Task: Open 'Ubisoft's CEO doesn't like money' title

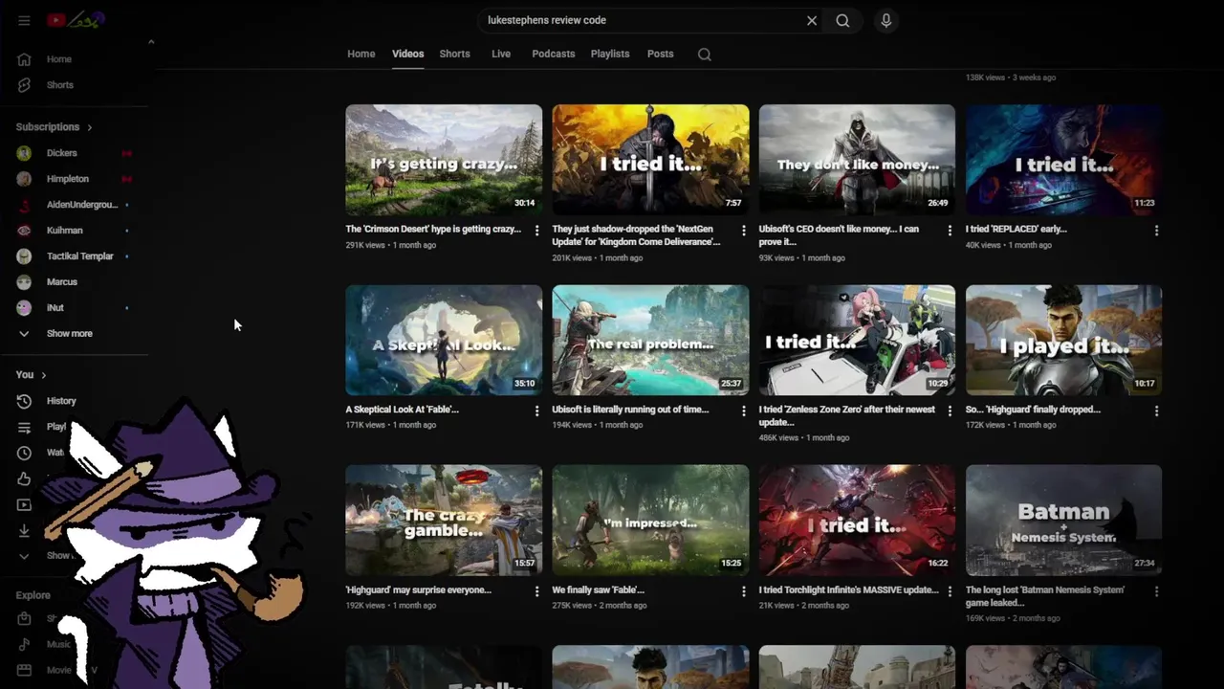Action: coord(839,236)
